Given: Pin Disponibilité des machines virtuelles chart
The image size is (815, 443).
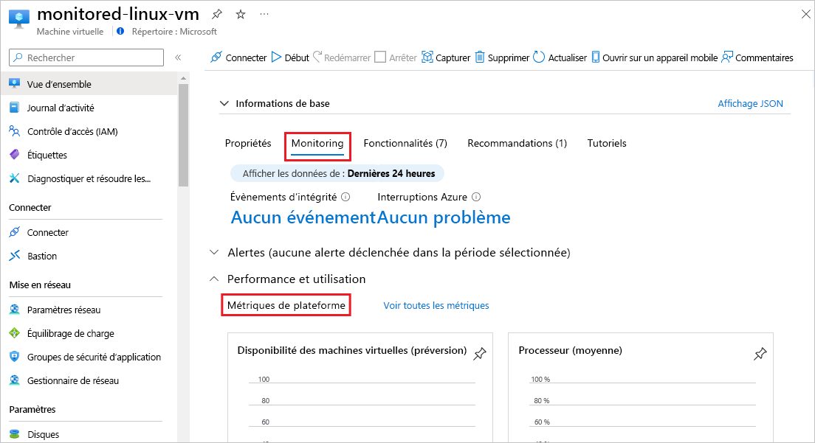Looking at the screenshot, I should click(x=479, y=354).
